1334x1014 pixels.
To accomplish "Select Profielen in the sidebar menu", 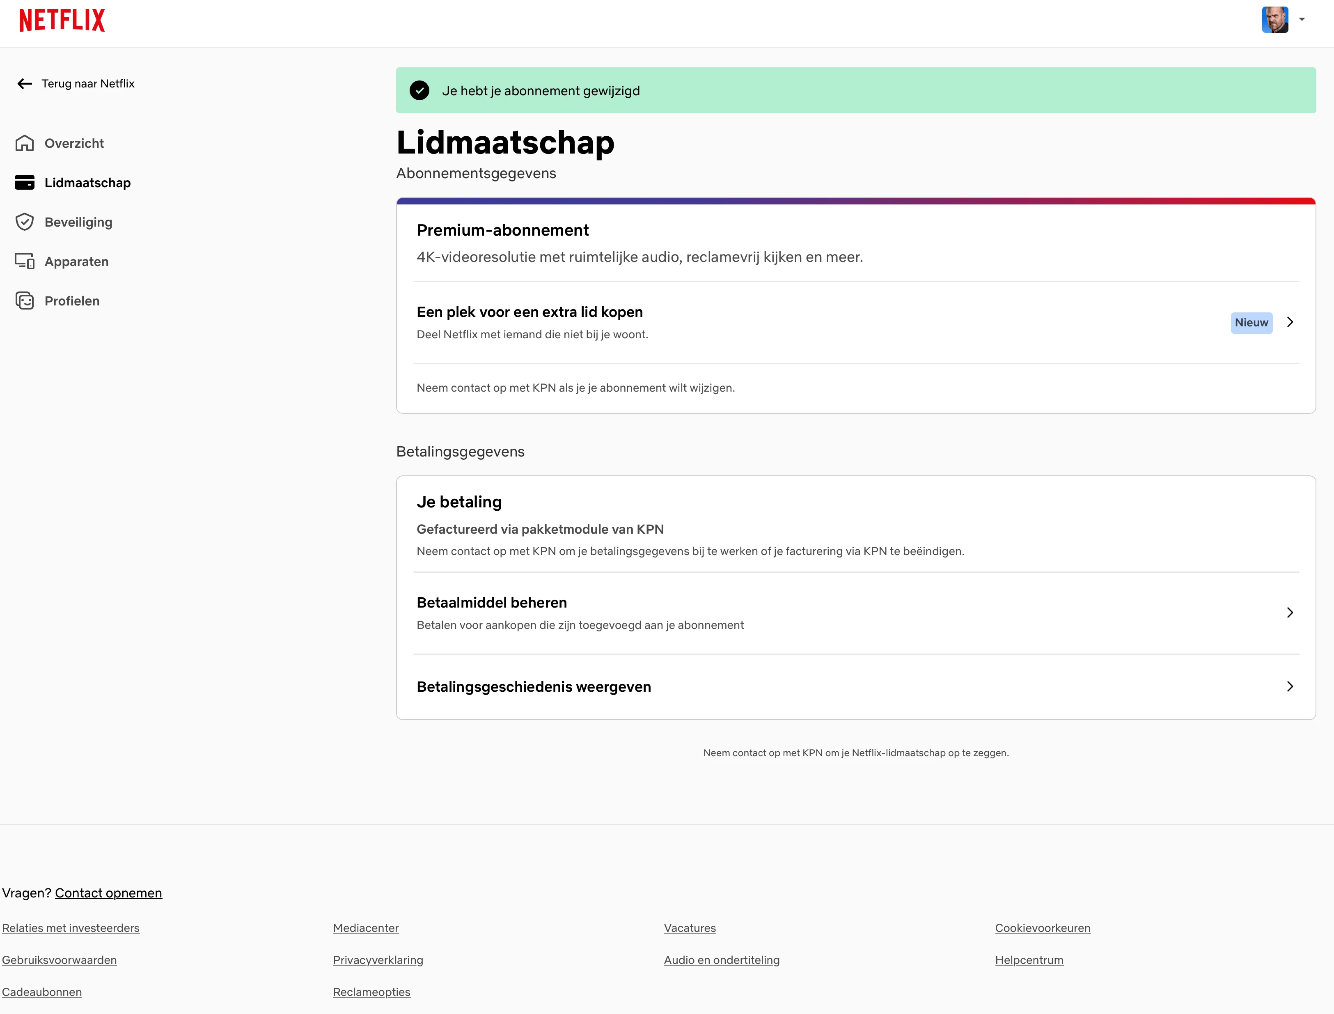I will point(72,301).
